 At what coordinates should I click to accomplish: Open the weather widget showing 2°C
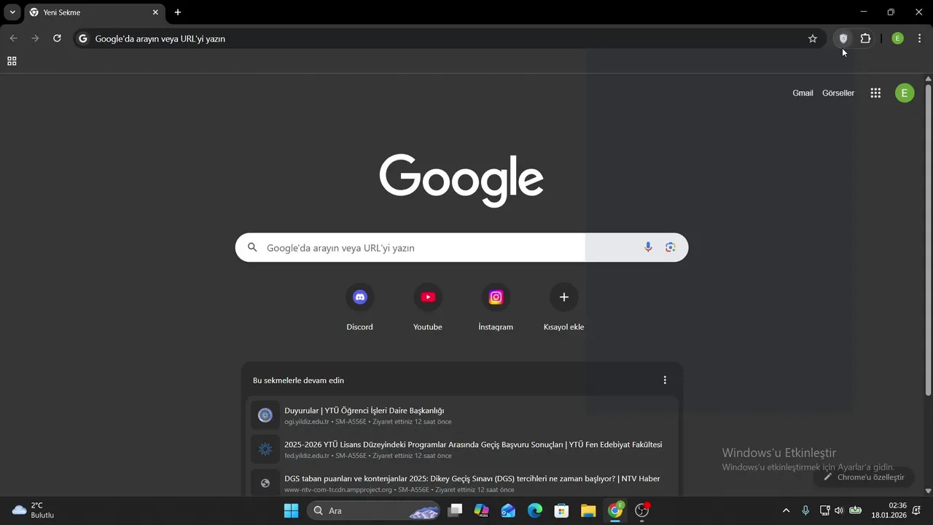point(34,510)
